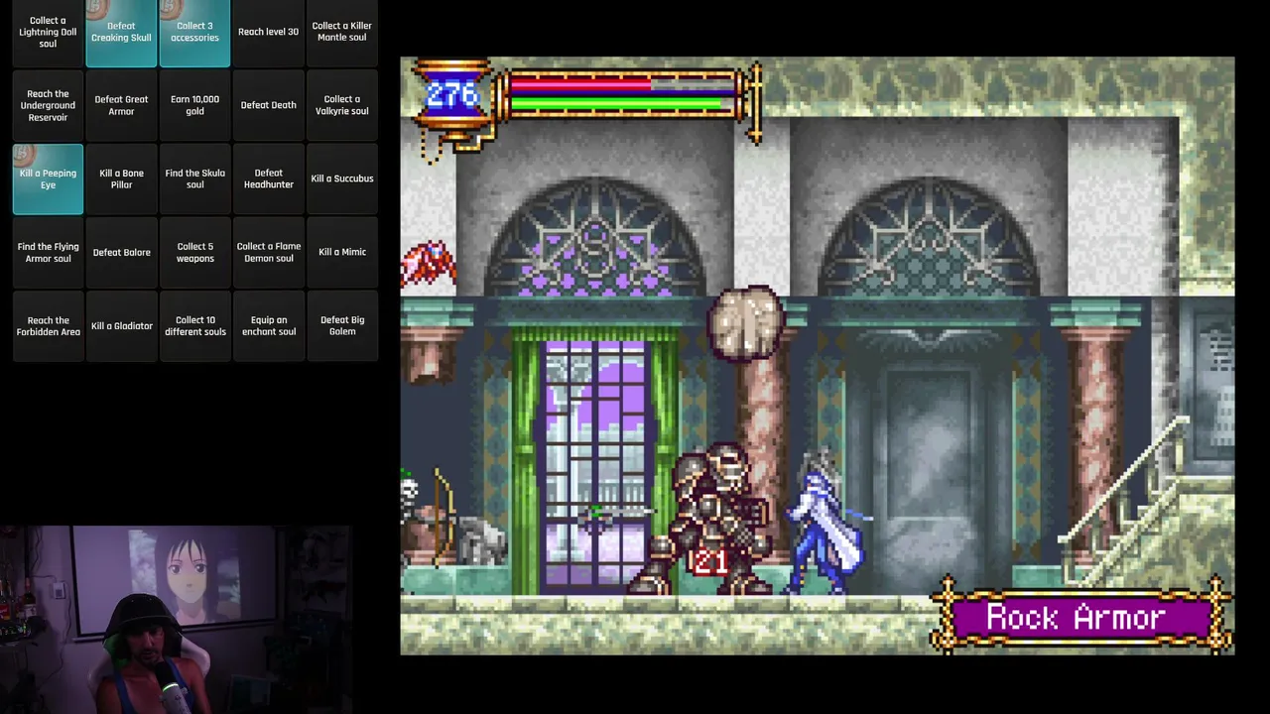Image resolution: width=1270 pixels, height=714 pixels.
Task: Click the white-haired Soma player sprite
Action: (826, 522)
